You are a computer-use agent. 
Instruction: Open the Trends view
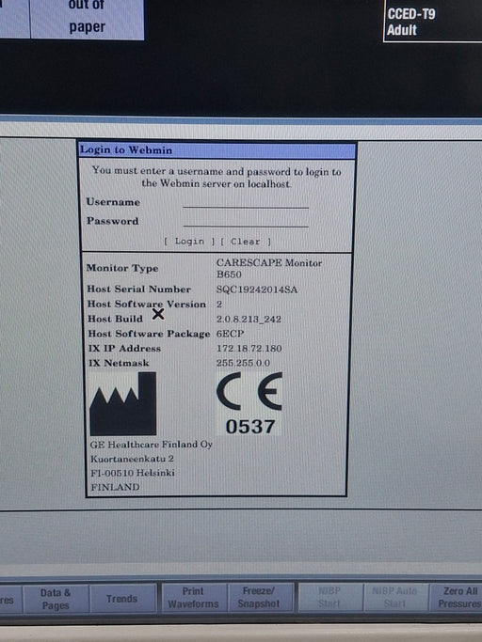(x=121, y=599)
